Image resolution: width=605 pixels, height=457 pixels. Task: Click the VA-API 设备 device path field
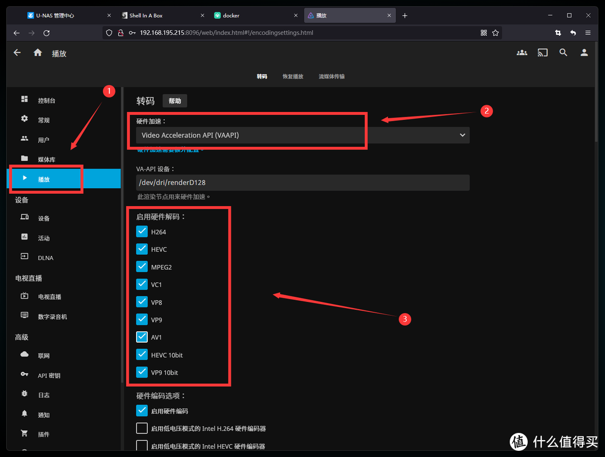tap(302, 183)
